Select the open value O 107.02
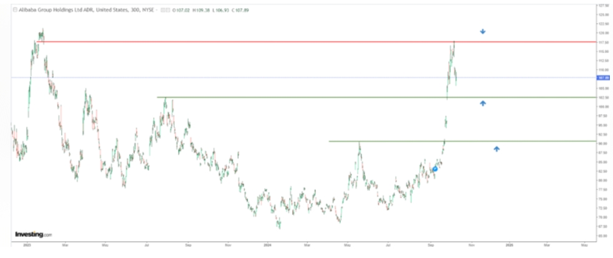The width and height of the screenshot is (613, 258). (x=182, y=10)
